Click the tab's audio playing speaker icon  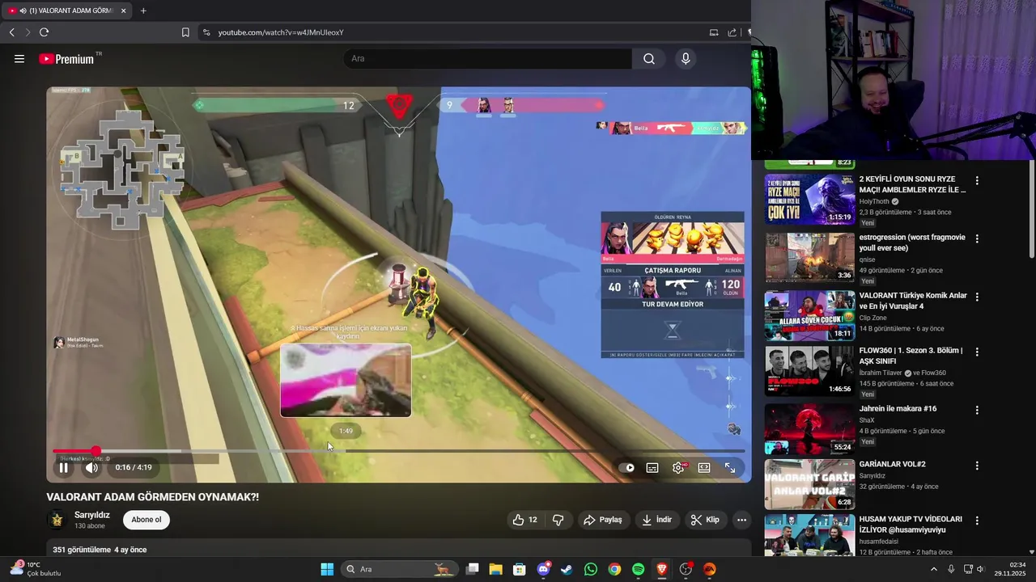[22, 11]
